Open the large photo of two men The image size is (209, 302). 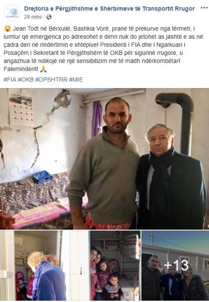point(104,159)
